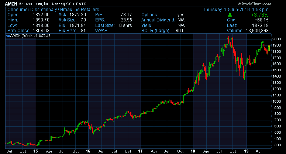Click the 2000 price axis label
Viewport: 286px width, 154px height.
[x=276, y=39]
